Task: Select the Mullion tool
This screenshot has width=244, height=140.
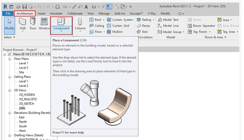Action: 115,32
